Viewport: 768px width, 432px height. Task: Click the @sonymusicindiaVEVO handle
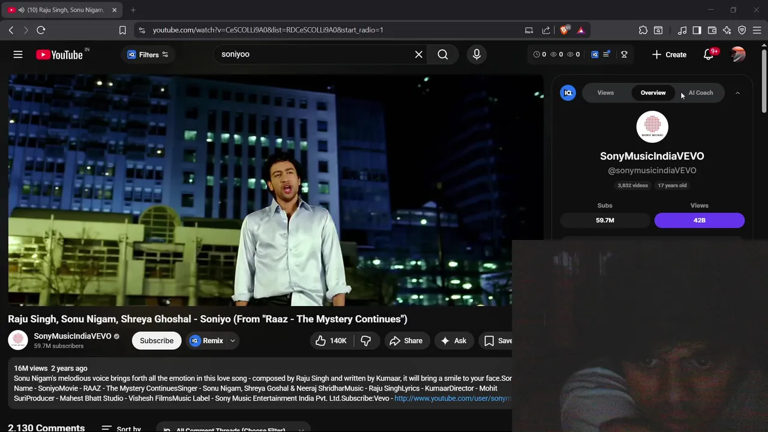(x=652, y=171)
